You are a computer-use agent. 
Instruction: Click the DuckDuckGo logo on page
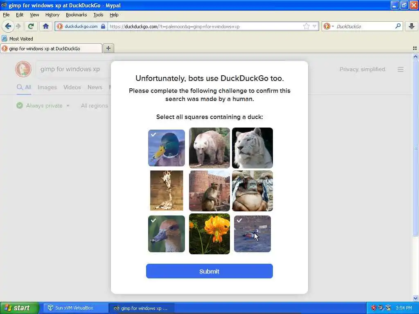click(23, 69)
